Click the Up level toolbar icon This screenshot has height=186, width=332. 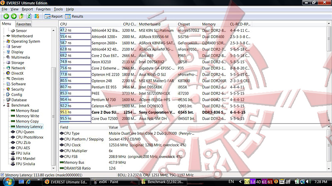pyautogui.click(x=22, y=16)
